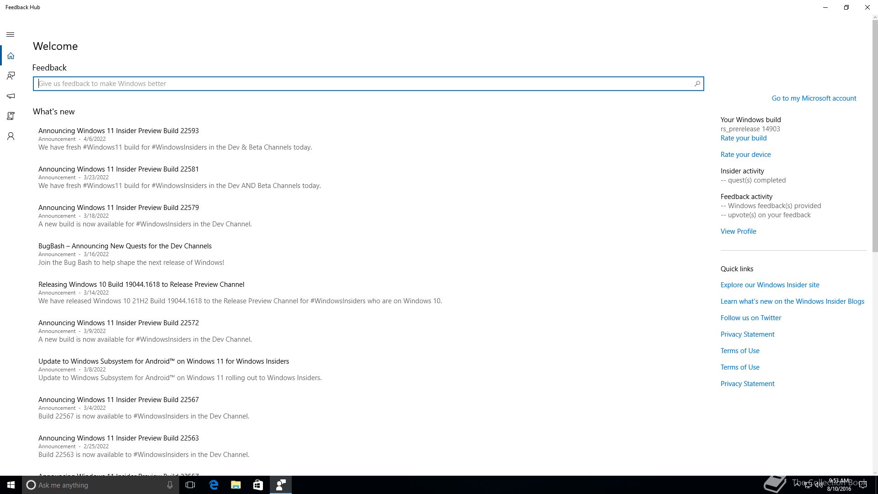This screenshot has height=494, width=878.
Task: Click the search magnifier in feedback box
Action: pos(697,84)
